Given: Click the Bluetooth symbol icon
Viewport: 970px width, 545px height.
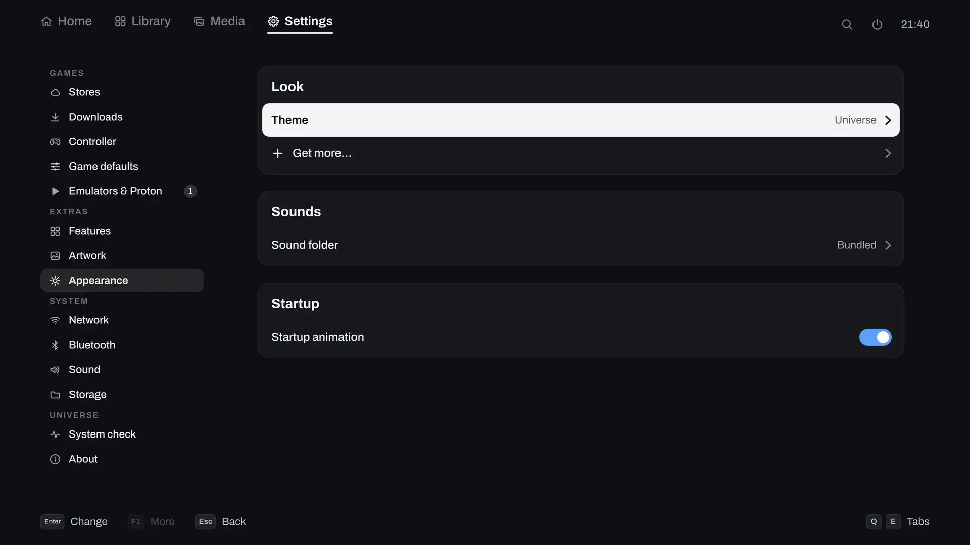Looking at the screenshot, I should (55, 345).
